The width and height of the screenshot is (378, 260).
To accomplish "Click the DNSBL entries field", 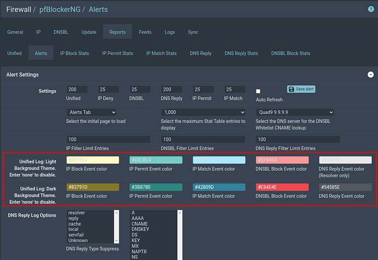I will 140,89.
